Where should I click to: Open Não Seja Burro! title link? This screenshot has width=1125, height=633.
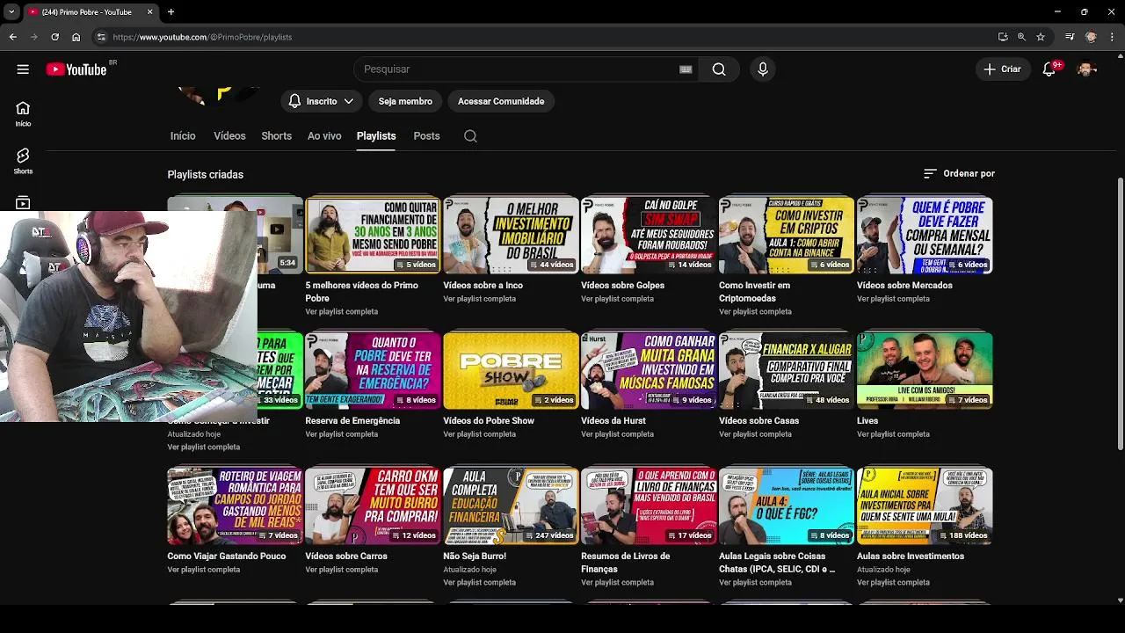point(475,557)
